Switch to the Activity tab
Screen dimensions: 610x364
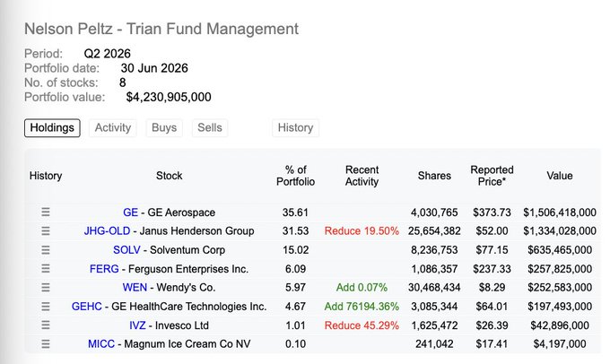113,128
